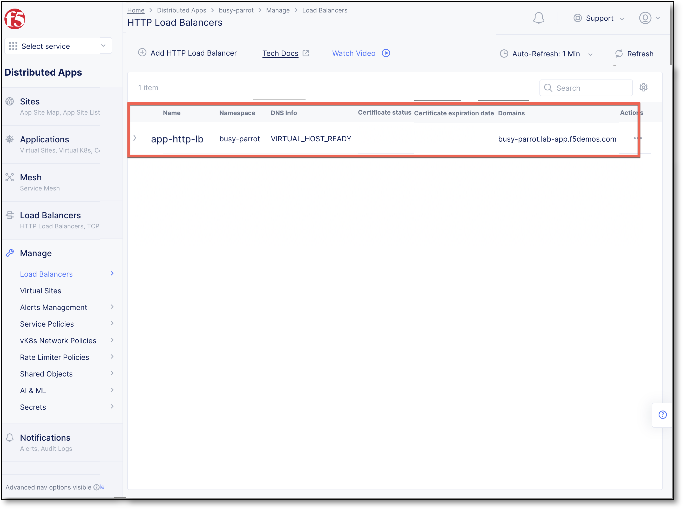Sort by Namespace column header
The image size is (683, 509).
(x=237, y=113)
